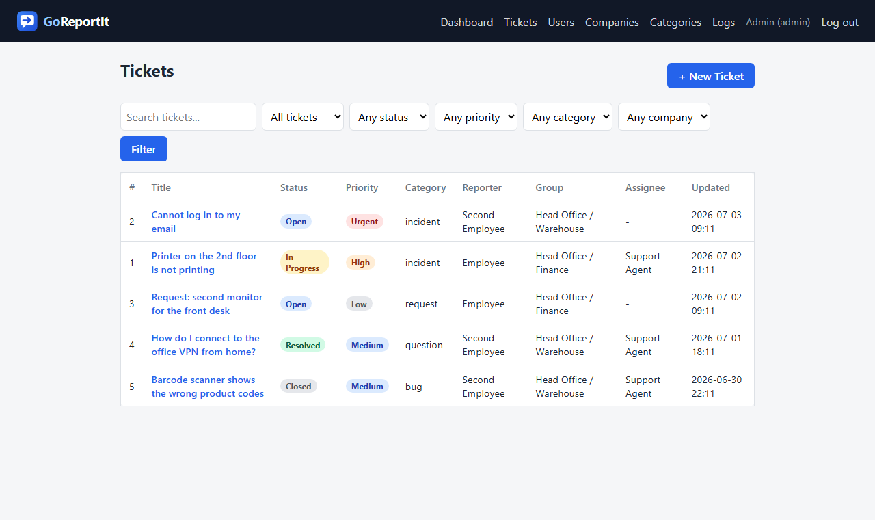The width and height of the screenshot is (875, 520).
Task: Click the Group column header
Action: [x=550, y=187]
